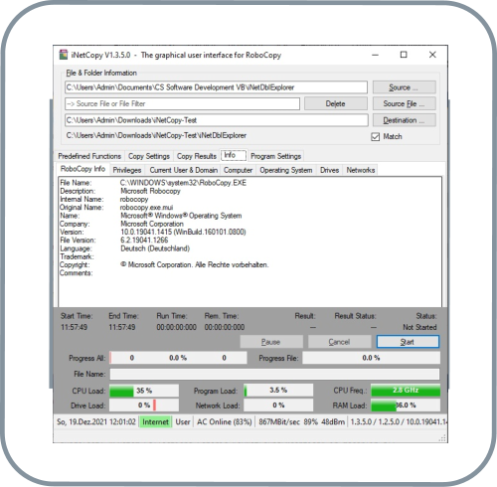Click the Destination button

click(404, 120)
